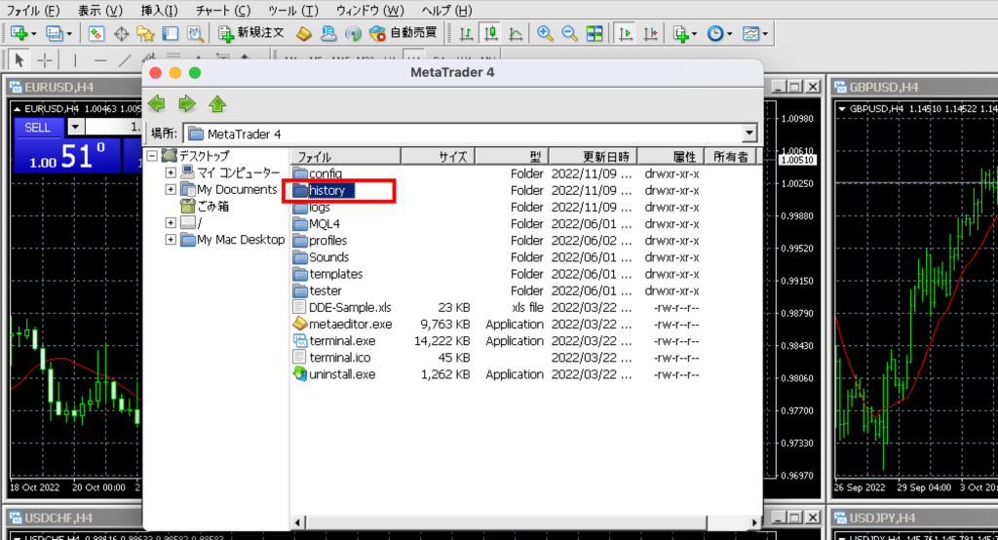Screen dimensions: 998x540
Task: Expand the マイ コンピューター tree node
Action: pyautogui.click(x=171, y=173)
